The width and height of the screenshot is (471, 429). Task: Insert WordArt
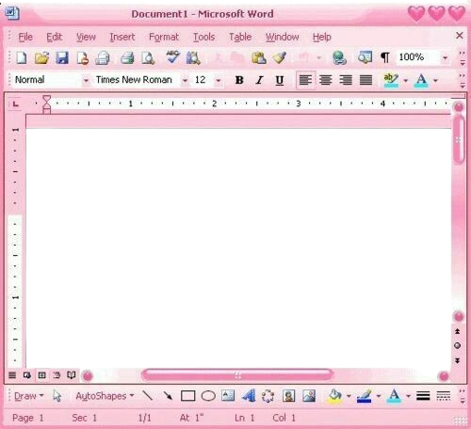pyautogui.click(x=249, y=396)
